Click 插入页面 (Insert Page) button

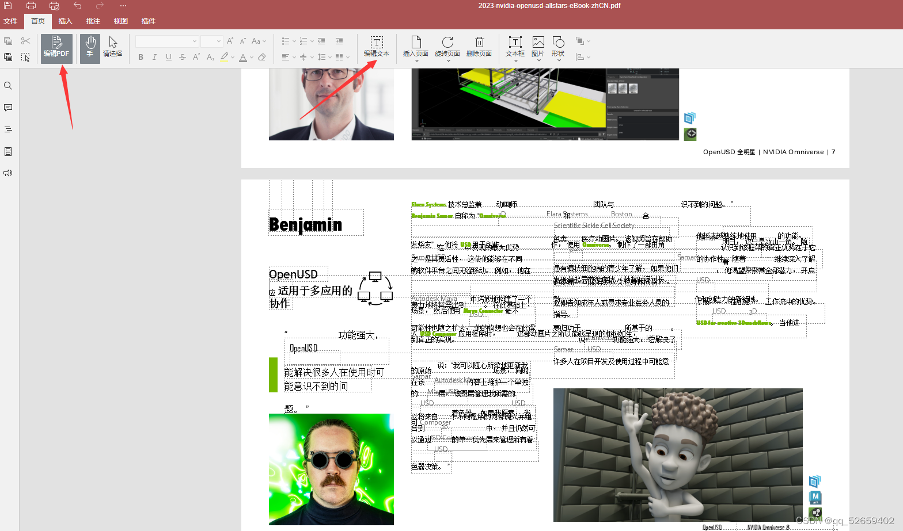click(x=416, y=48)
